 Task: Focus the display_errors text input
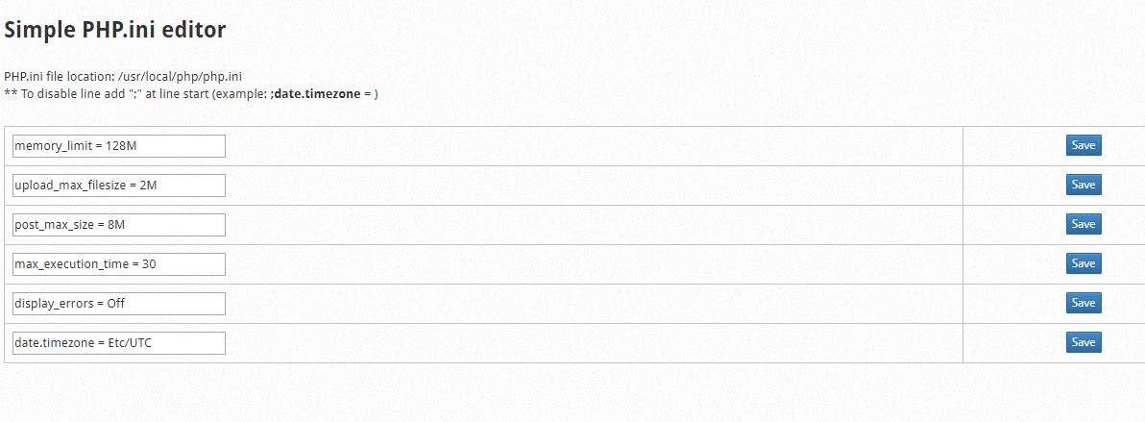coord(118,304)
